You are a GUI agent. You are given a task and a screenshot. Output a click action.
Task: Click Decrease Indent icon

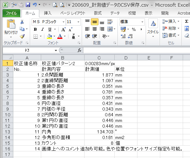pos(87,36)
